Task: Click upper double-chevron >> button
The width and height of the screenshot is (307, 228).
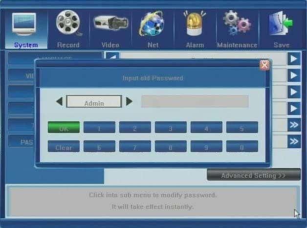Action: 294,125
